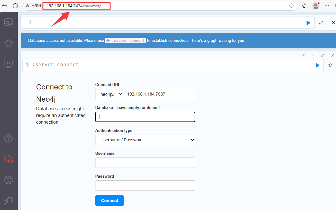Open the help question-mark sidebar icon
Viewport: 336px width, 210px height.
(x=9, y=138)
